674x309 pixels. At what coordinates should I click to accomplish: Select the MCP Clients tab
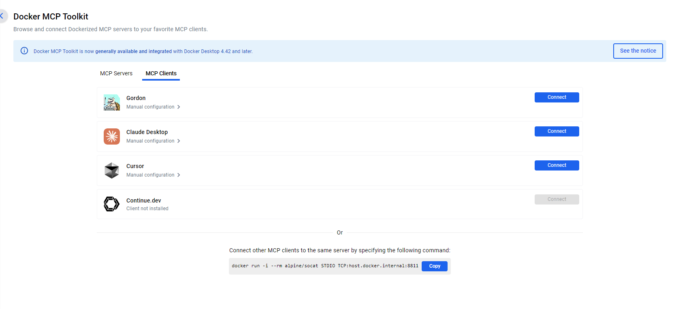161,73
